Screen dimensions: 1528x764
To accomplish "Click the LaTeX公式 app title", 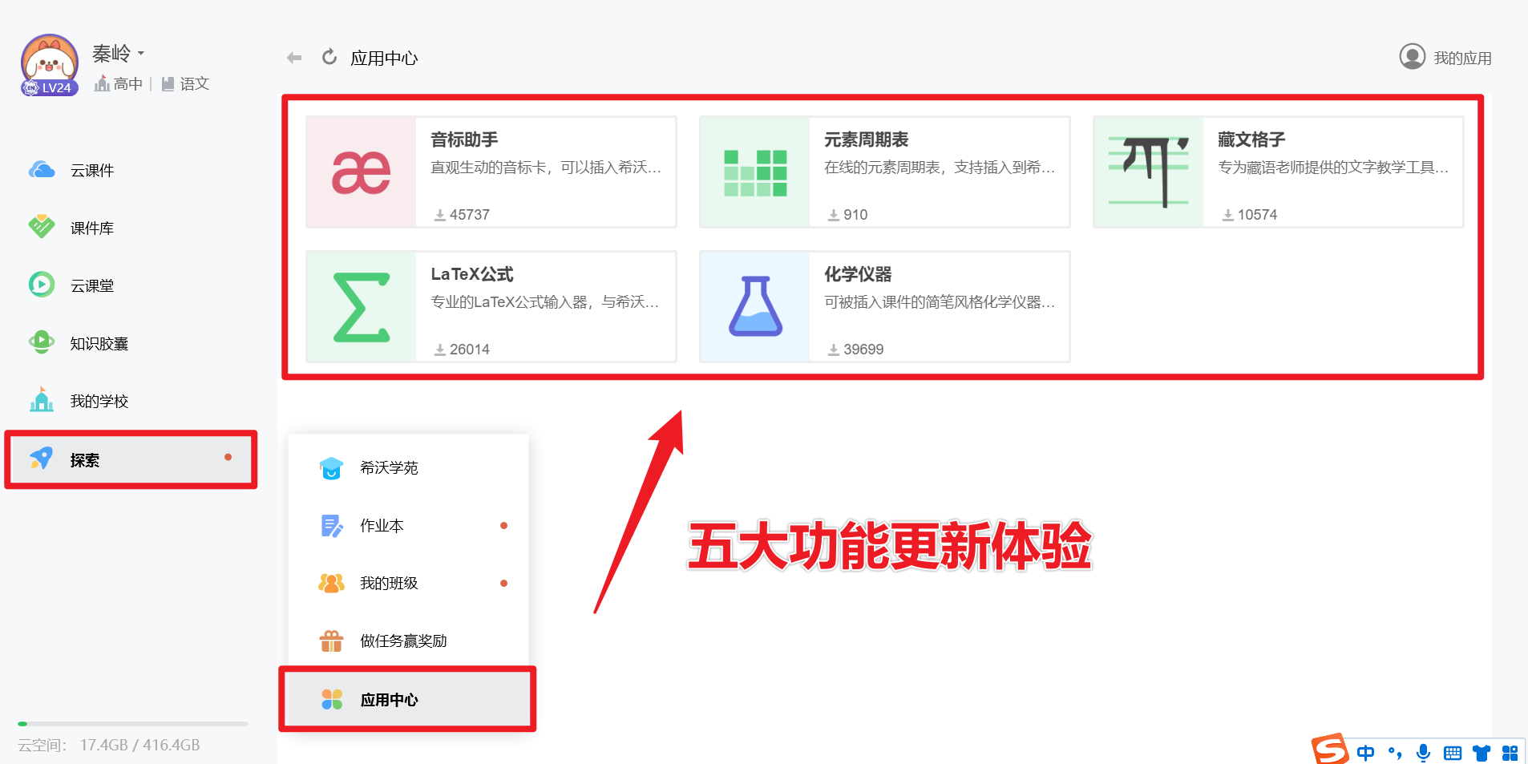I will 472,274.
